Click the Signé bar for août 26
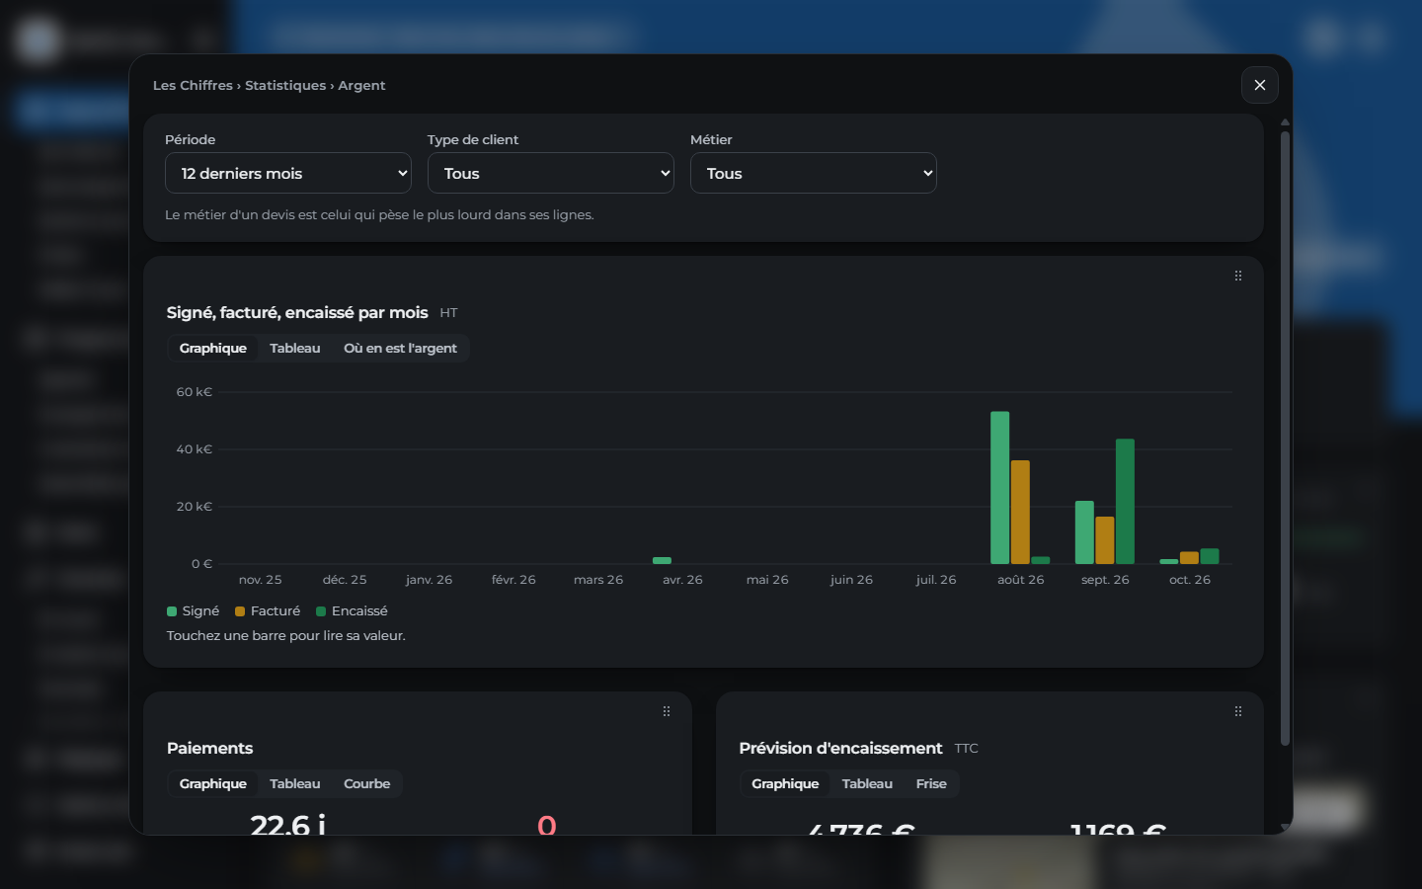This screenshot has width=1422, height=889. pyautogui.click(x=1000, y=488)
